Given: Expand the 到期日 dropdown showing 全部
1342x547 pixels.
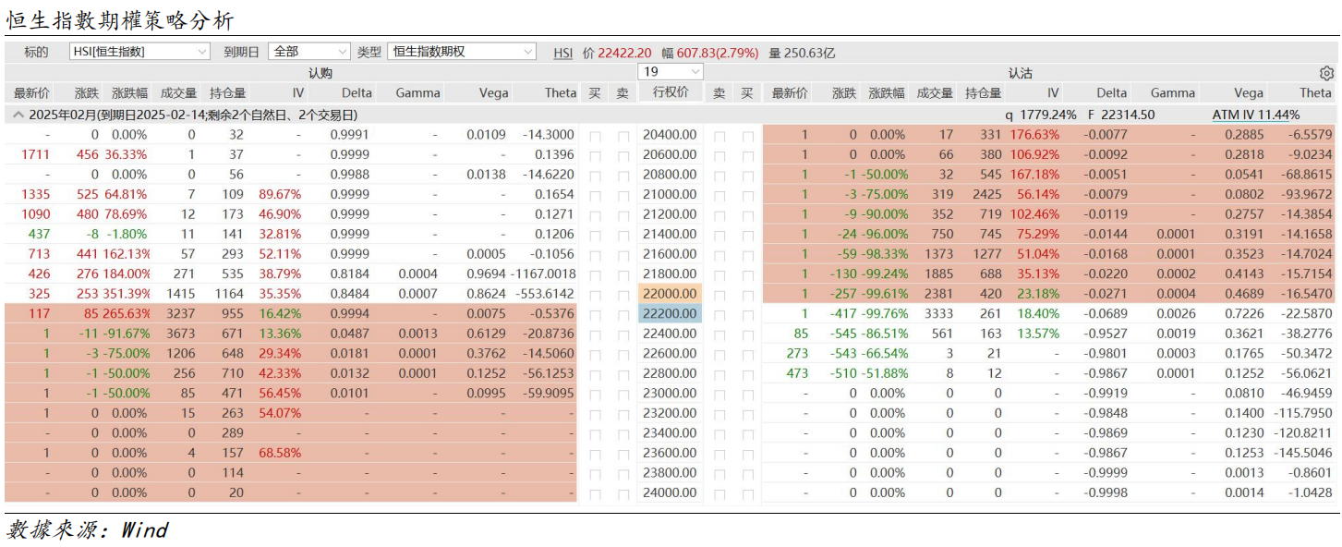Looking at the screenshot, I should (x=309, y=52).
